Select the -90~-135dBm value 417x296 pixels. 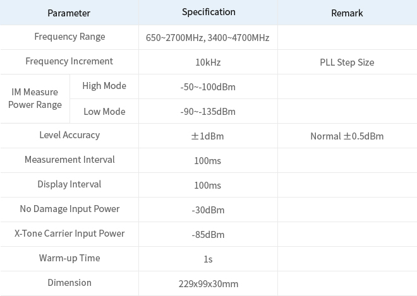coord(208,112)
